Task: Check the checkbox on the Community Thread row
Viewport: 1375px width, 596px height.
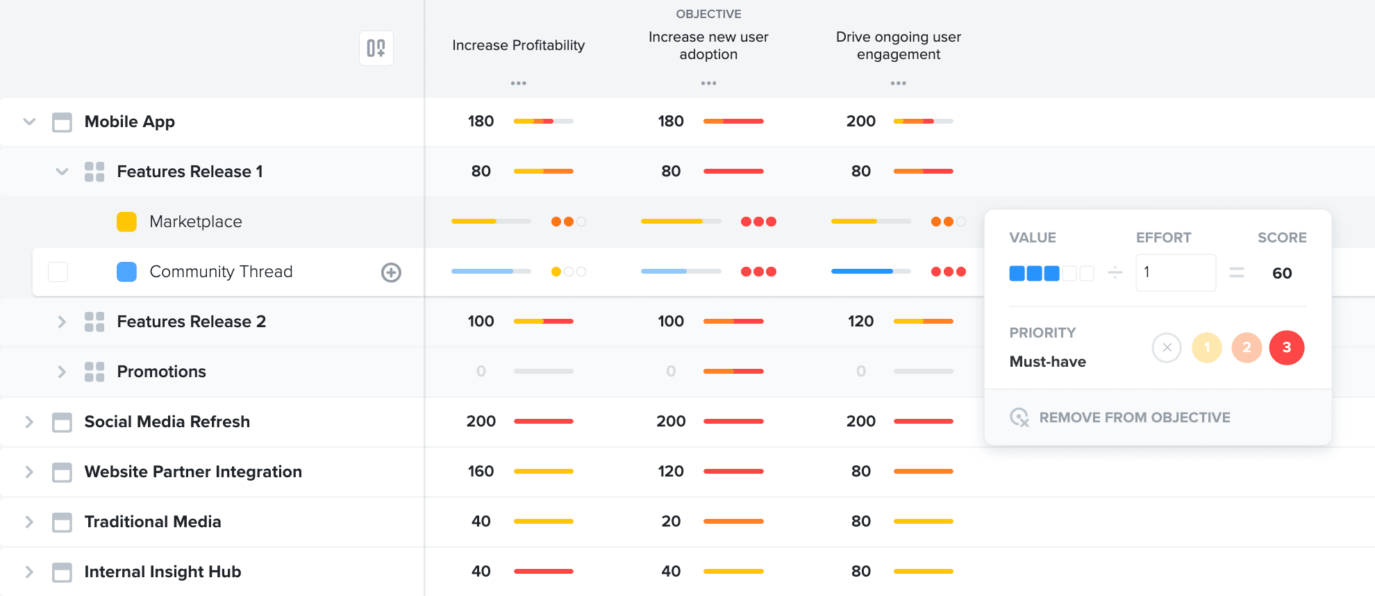Action: (58, 272)
